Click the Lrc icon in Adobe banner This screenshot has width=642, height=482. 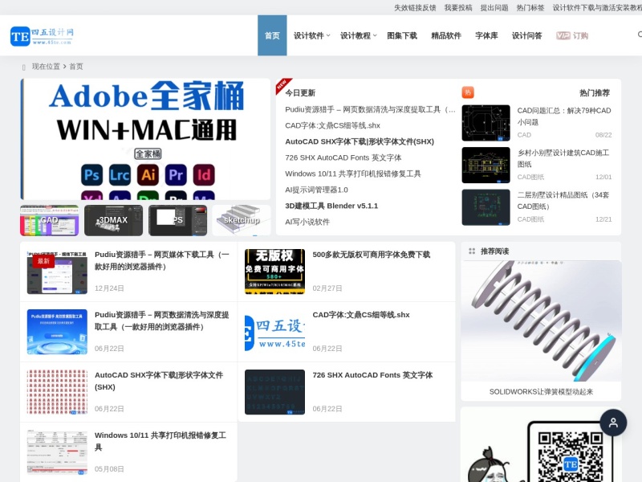[120, 175]
